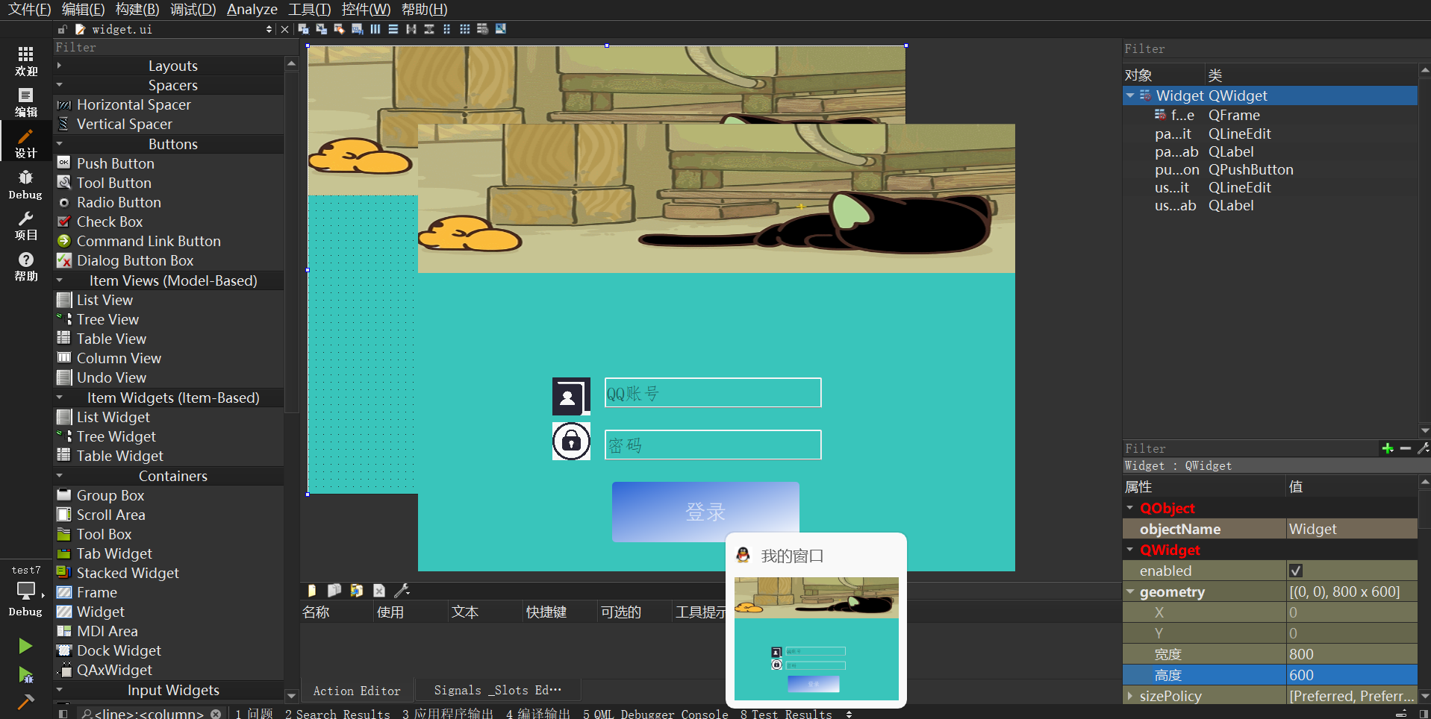1431x719 pixels.
Task: Apply Lay Out Horizontally toolbar icon
Action: (x=375, y=29)
